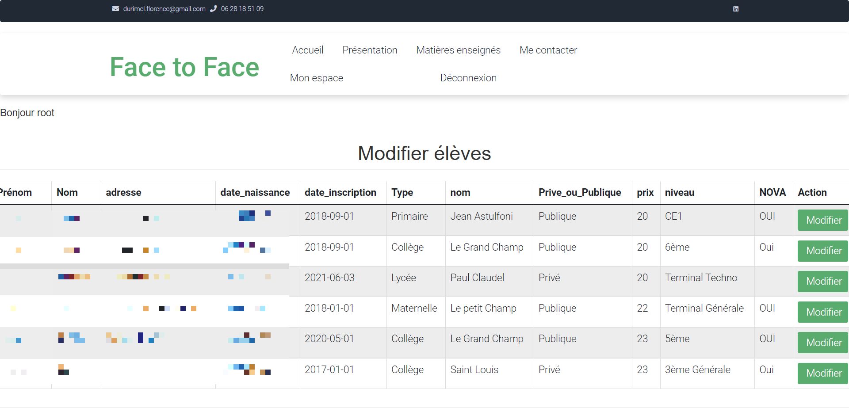Click the email address durimel.florence@gmail.com
Viewport: 849px width, 408px height.
coord(164,9)
